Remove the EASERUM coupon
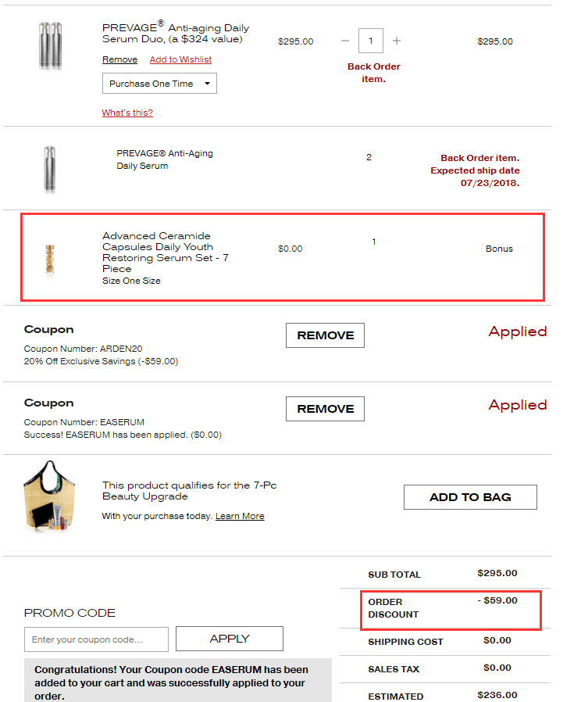The image size is (581, 702). point(325,409)
